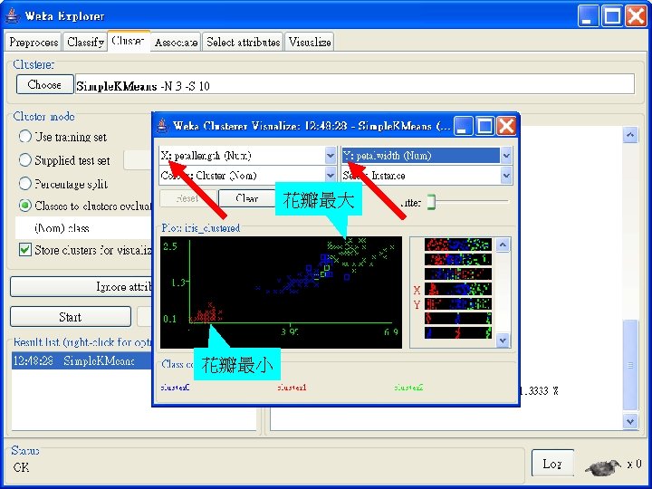Image resolution: width=652 pixels, height=489 pixels.
Task: Click the attribute strip marked Y
Action: (x=458, y=304)
